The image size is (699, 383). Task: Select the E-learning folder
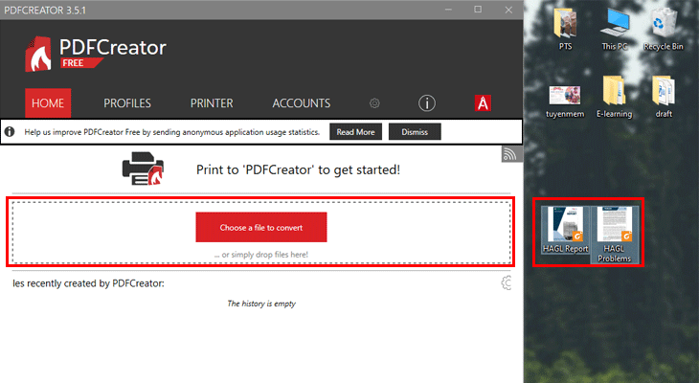coord(615,98)
